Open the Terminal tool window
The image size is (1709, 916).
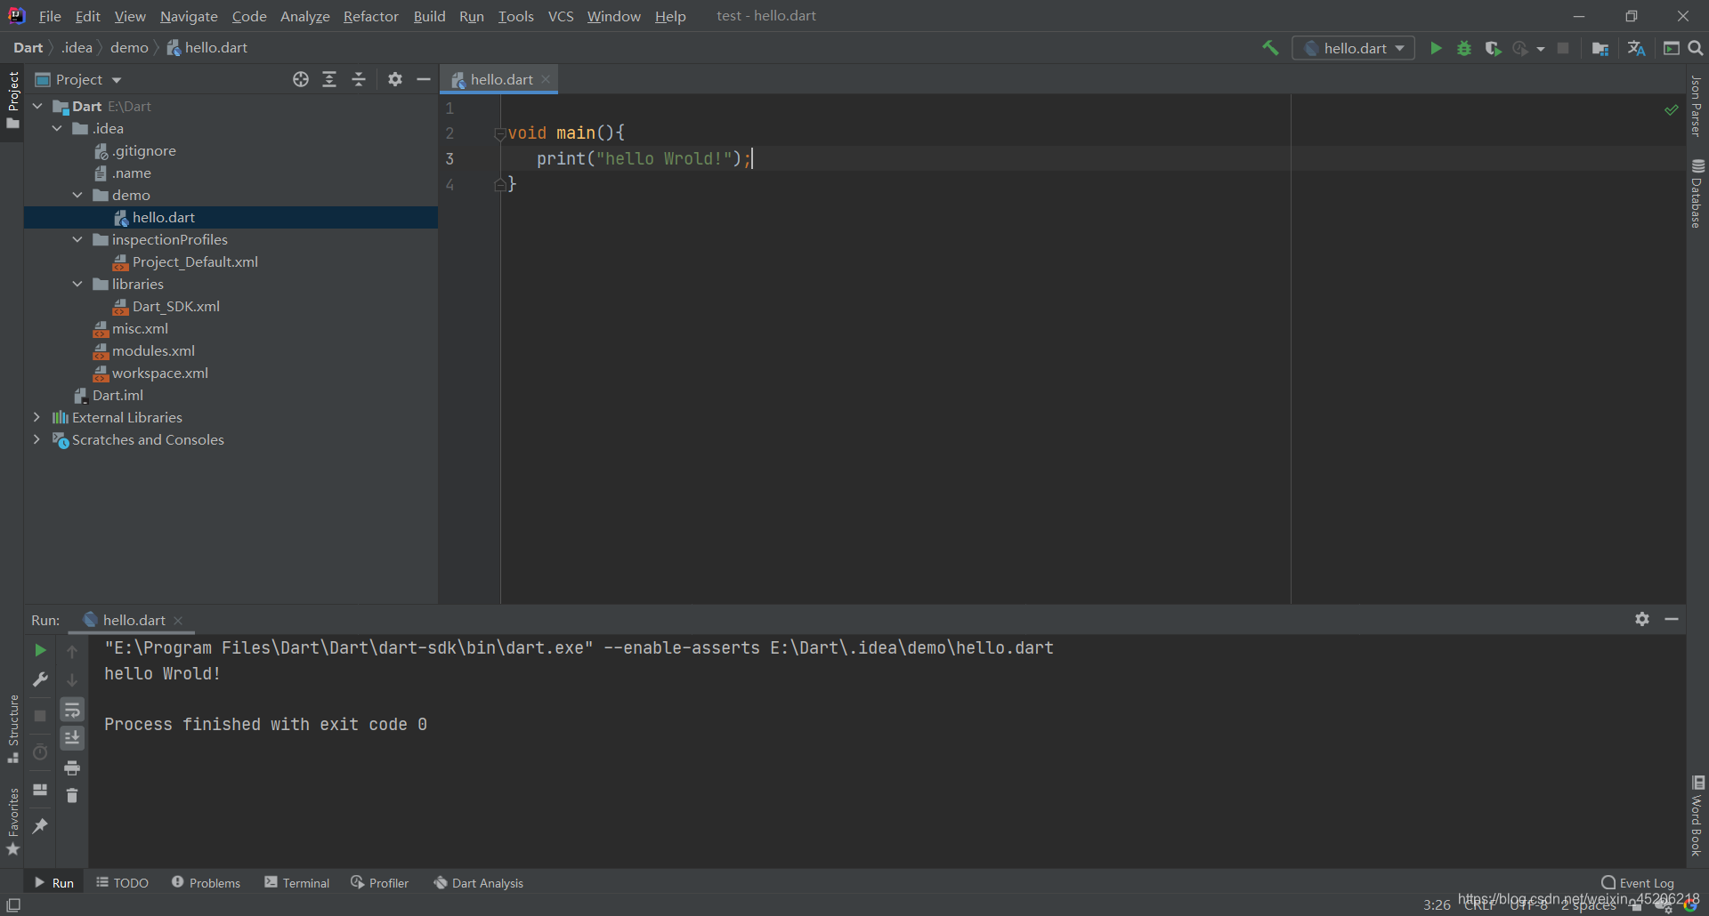(297, 882)
